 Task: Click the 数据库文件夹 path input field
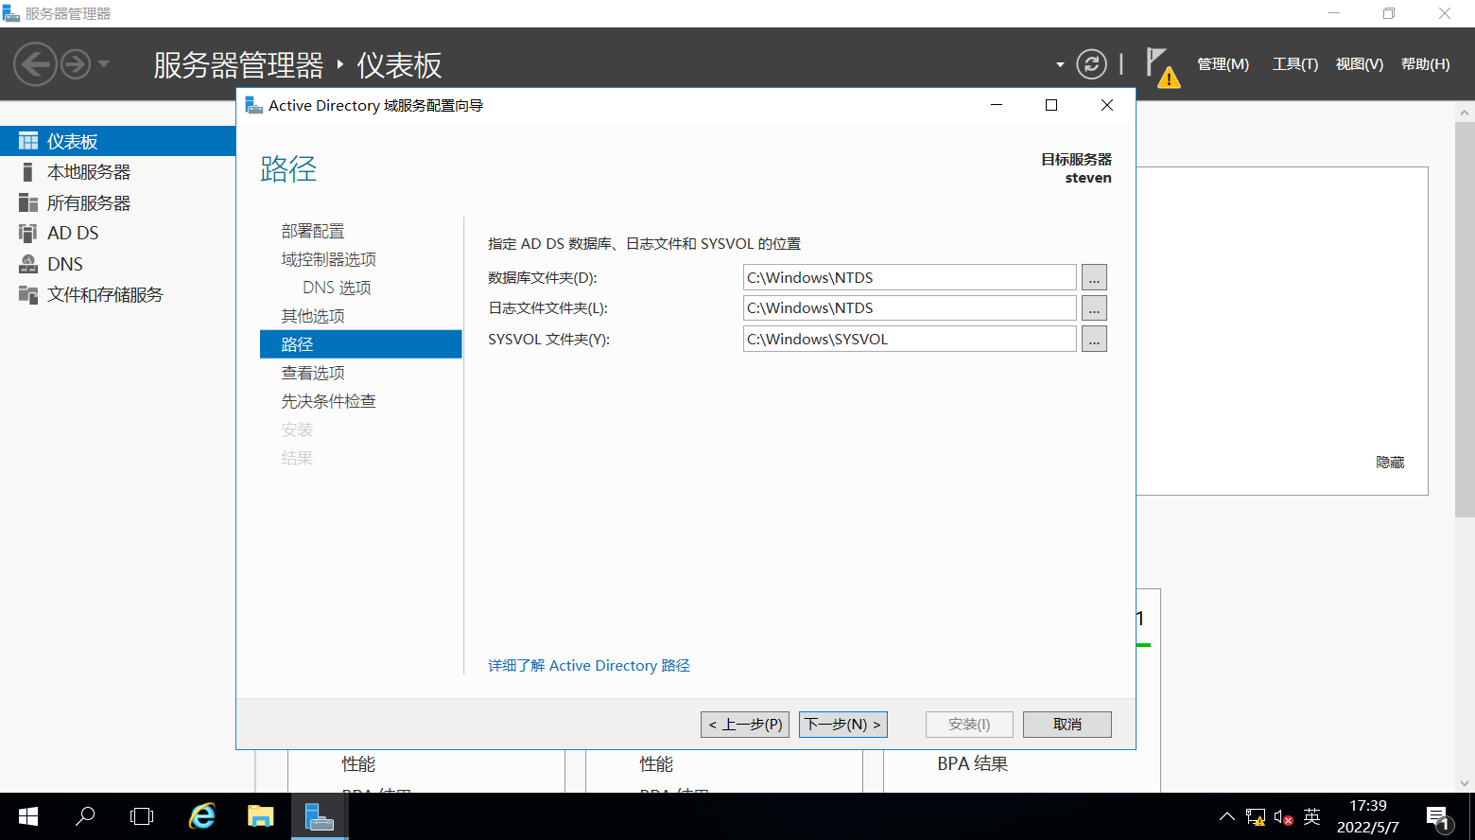coord(910,277)
